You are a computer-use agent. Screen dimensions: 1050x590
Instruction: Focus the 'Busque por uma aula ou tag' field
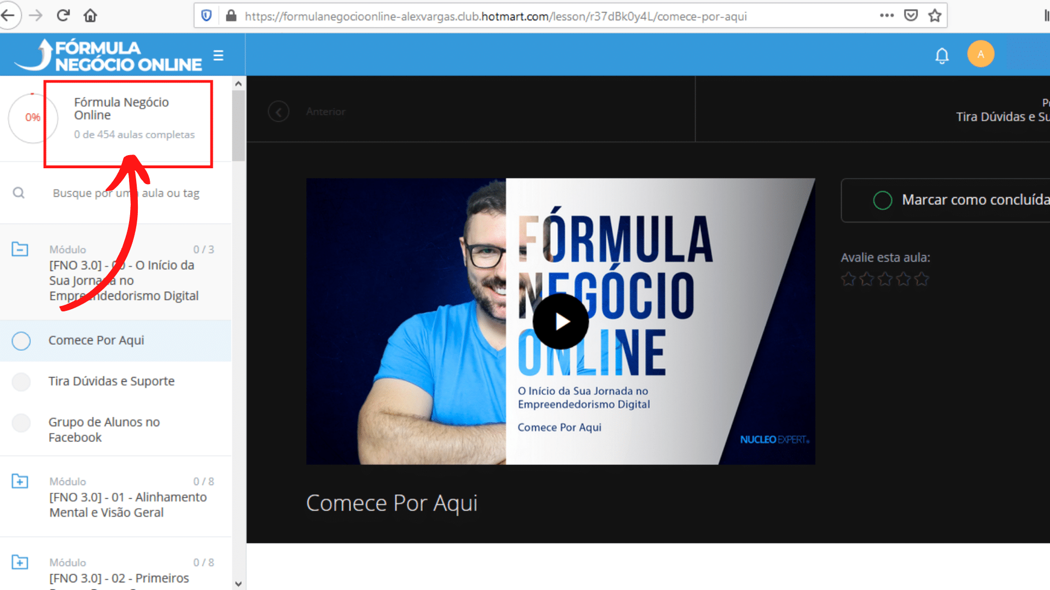(126, 193)
